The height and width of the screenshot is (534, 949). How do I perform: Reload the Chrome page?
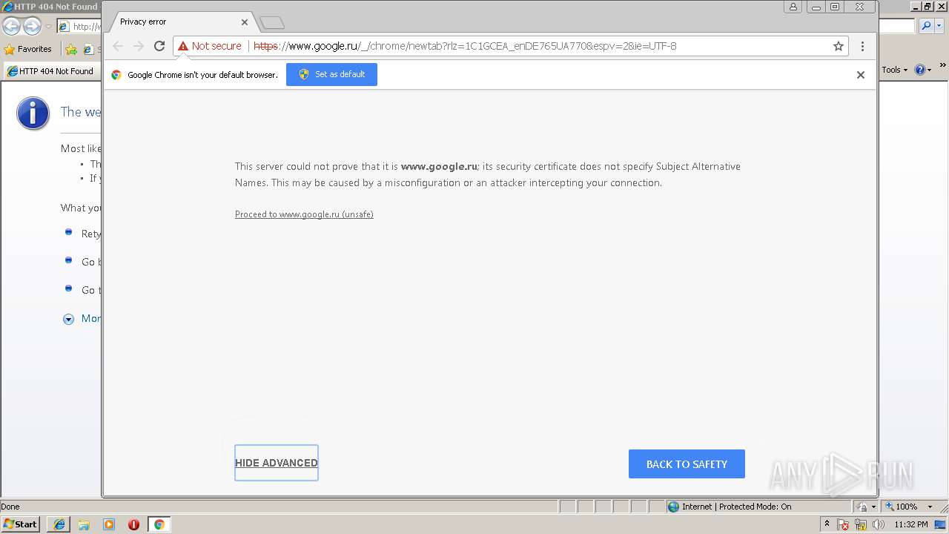pyautogui.click(x=159, y=46)
